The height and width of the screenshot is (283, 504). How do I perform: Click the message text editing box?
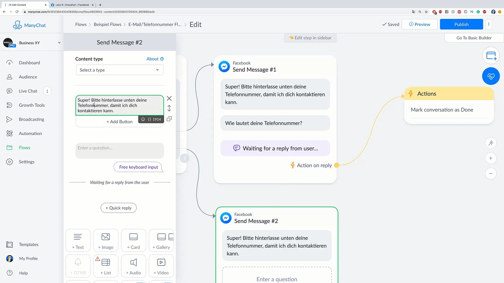pyautogui.click(x=119, y=105)
